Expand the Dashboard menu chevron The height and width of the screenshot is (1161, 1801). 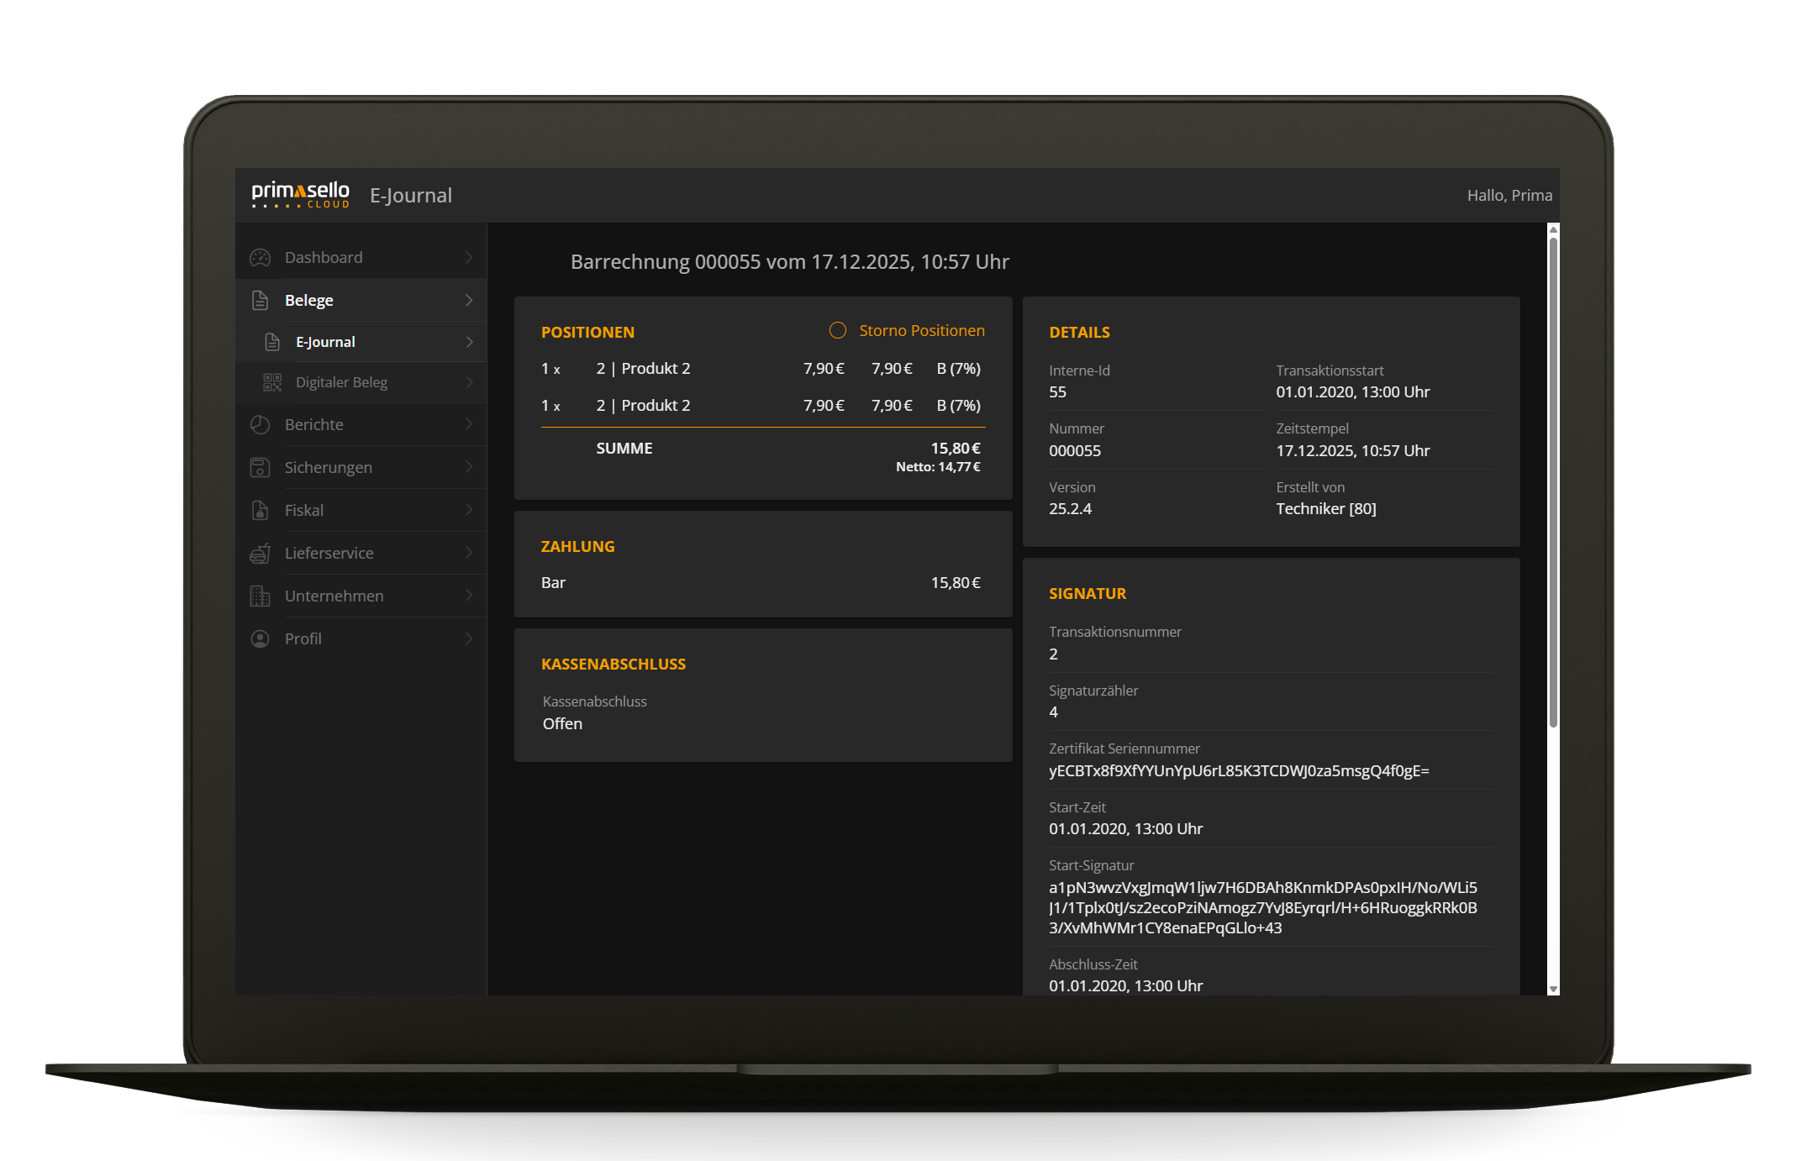tap(469, 258)
